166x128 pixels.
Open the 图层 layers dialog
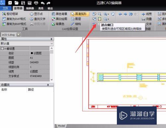click(76, 19)
